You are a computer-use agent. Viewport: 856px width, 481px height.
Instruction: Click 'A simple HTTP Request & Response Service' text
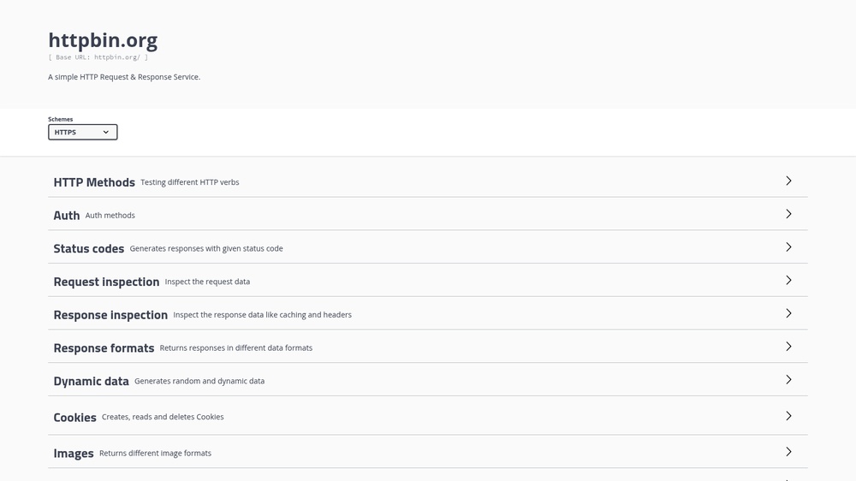point(124,77)
